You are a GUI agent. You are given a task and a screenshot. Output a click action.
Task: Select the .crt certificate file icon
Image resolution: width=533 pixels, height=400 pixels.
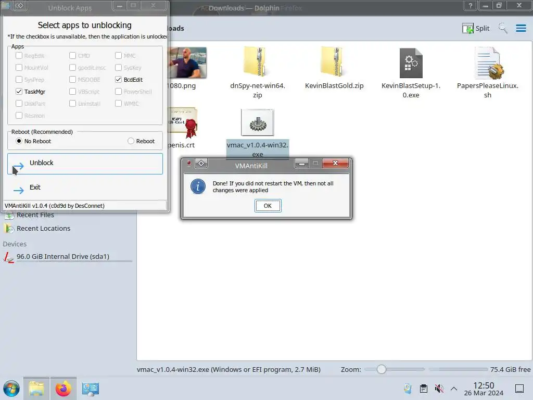point(184,122)
